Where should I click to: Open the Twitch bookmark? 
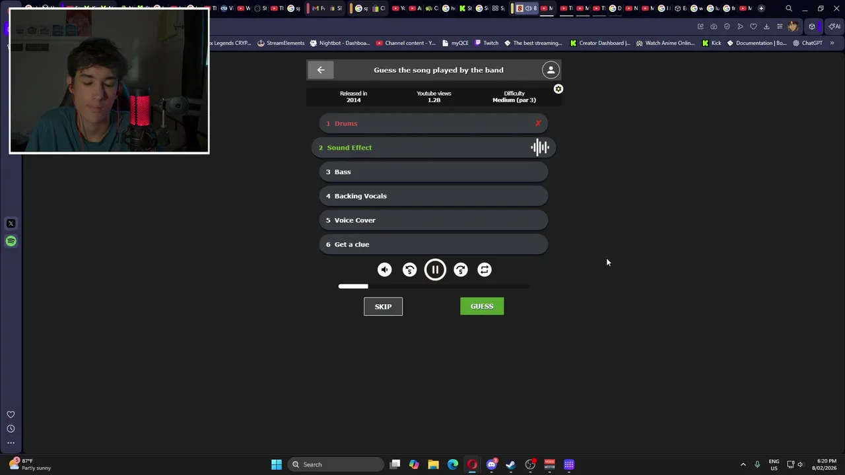[487, 43]
